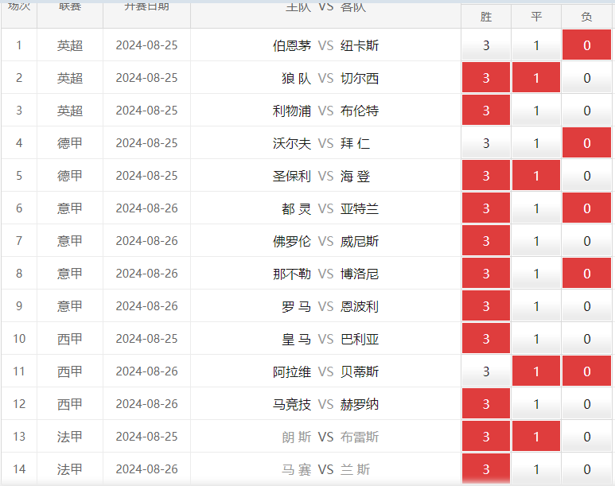
Task: Select loss (0) for 朗斯 VS 布雷斯
Action: [587, 436]
